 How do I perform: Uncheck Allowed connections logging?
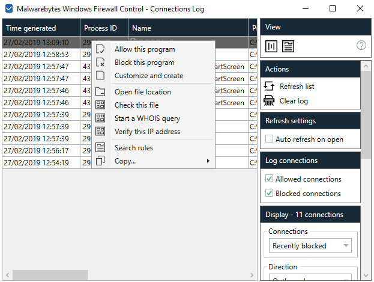coord(269,179)
